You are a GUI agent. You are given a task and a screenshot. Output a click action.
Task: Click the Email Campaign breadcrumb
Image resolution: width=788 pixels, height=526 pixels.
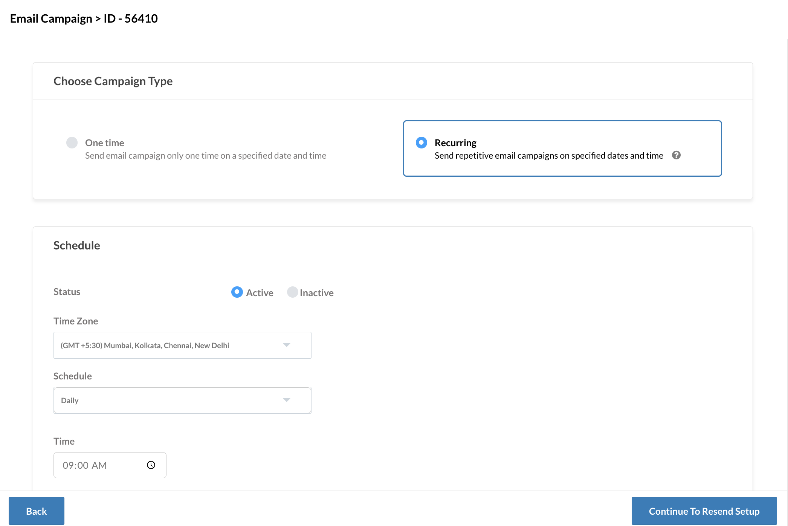tap(51, 18)
